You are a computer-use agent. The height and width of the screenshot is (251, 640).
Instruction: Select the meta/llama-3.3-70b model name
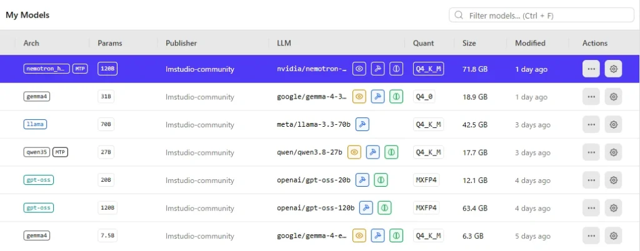point(314,125)
